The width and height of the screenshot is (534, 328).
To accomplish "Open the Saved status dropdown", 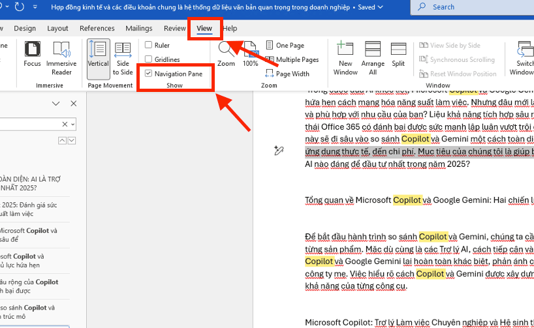I will pos(370,7).
